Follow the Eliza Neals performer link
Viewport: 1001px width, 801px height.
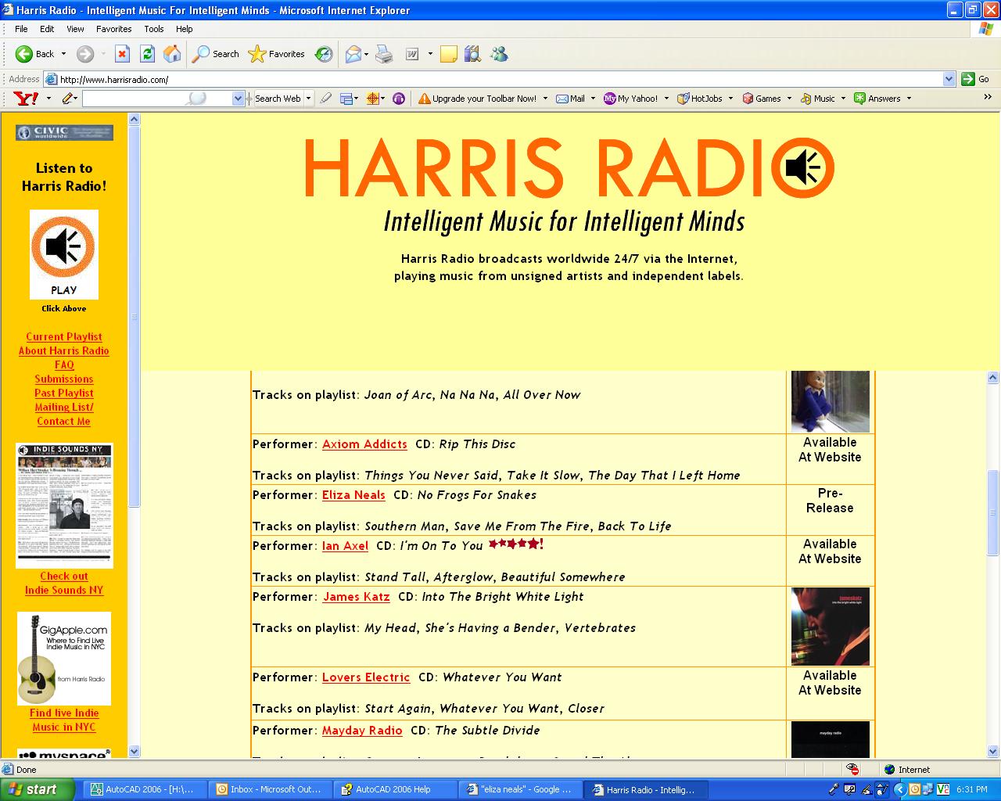pyautogui.click(x=353, y=495)
